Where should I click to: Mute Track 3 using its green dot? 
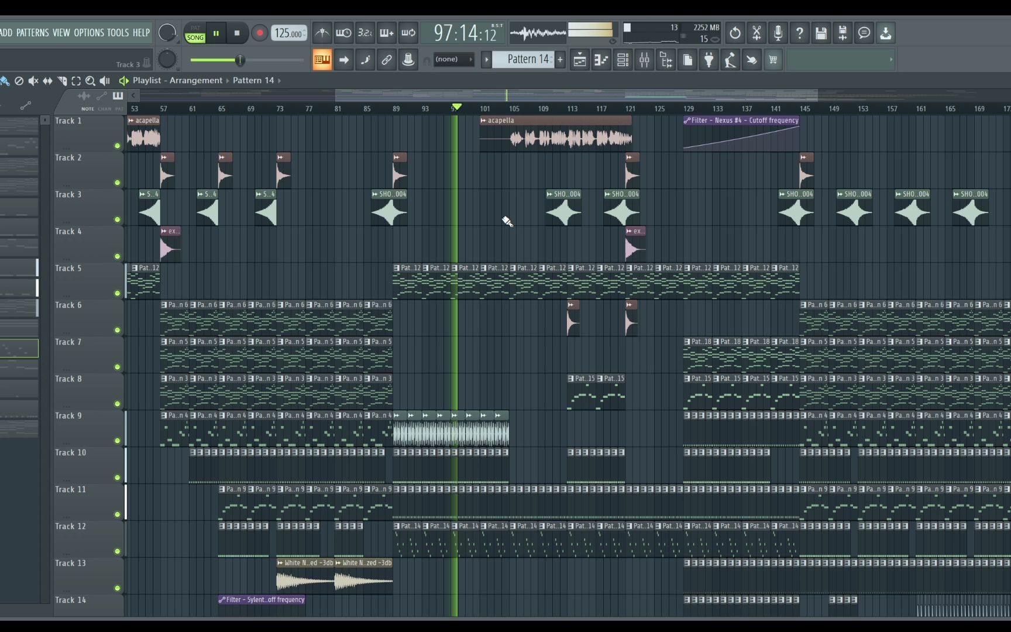[x=117, y=219]
